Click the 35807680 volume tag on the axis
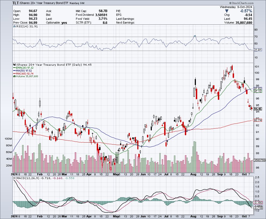 coord(260,160)
